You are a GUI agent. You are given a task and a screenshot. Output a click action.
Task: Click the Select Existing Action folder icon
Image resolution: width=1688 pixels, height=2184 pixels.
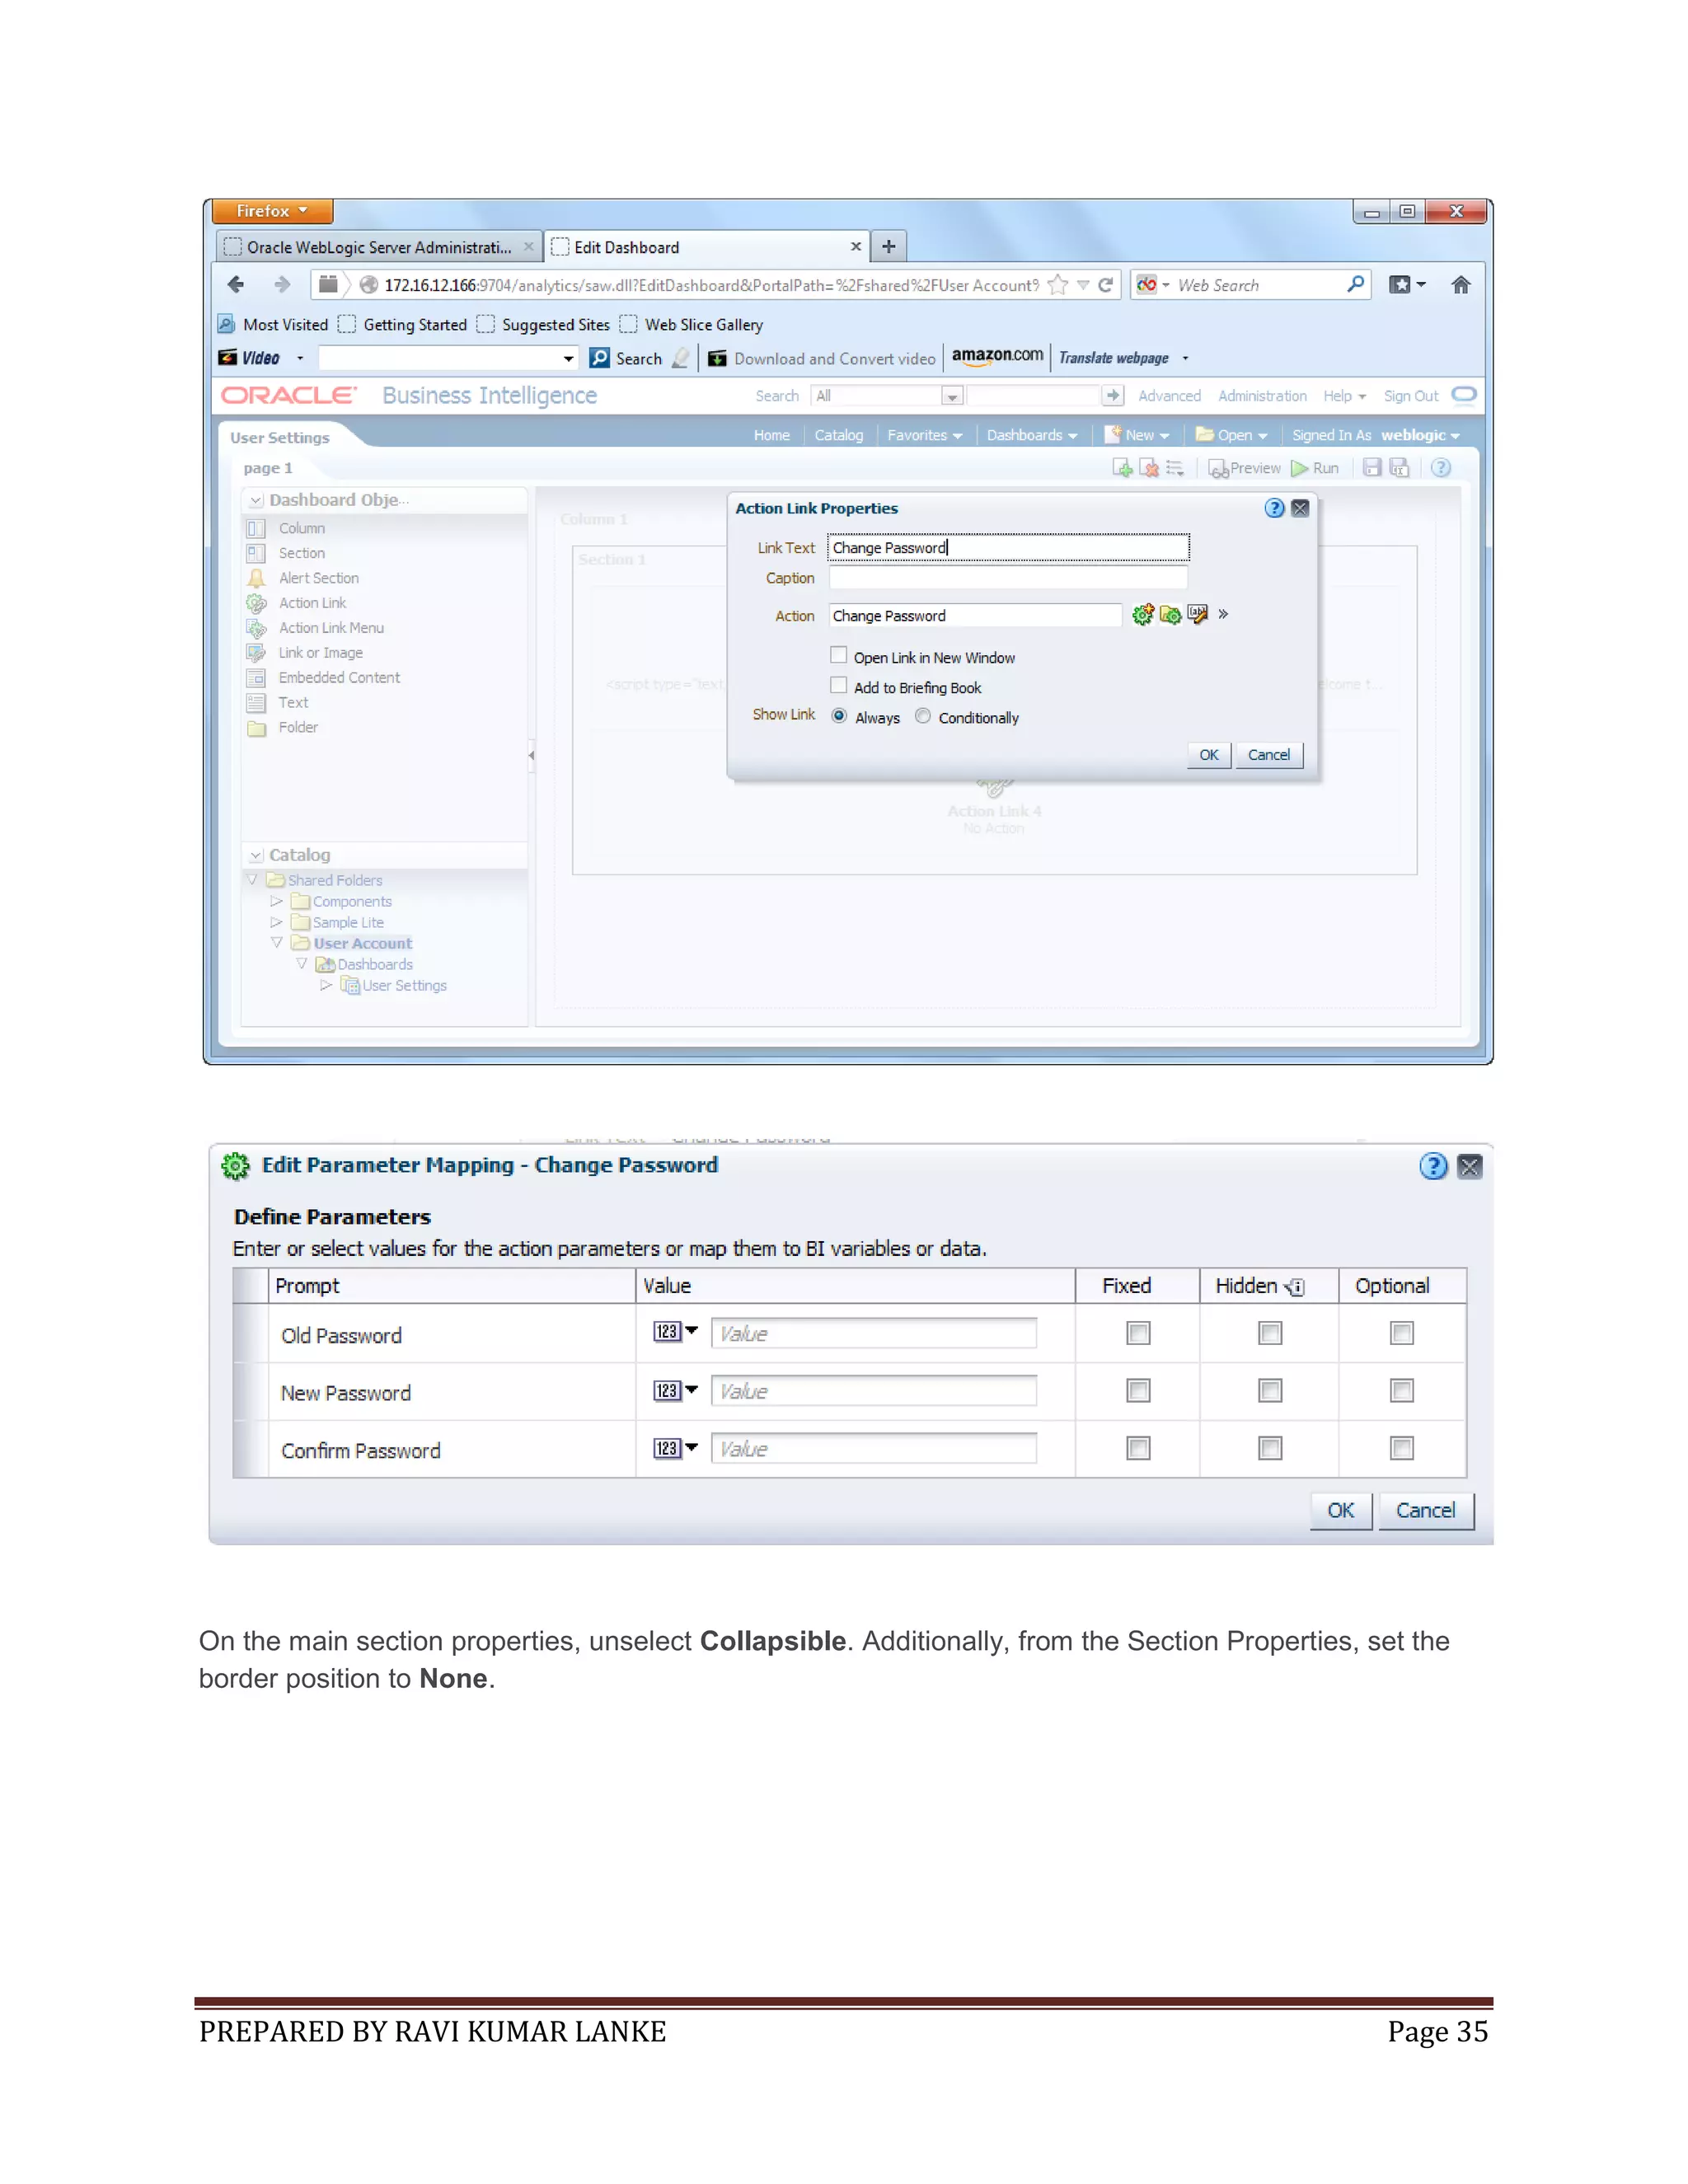pos(1170,615)
